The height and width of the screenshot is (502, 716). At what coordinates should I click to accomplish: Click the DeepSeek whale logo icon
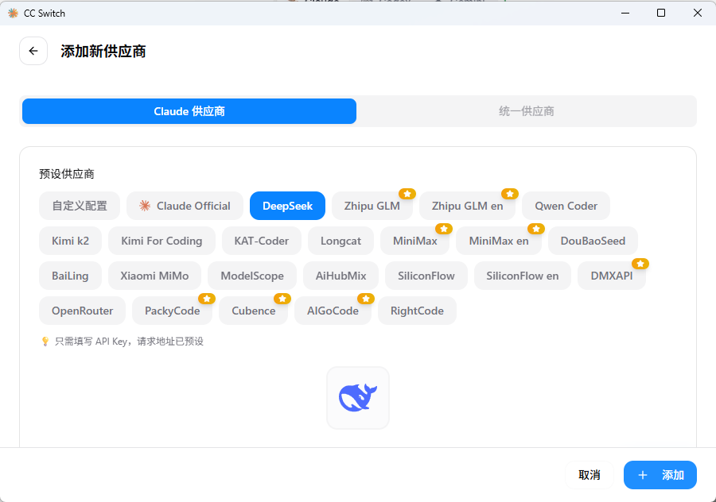pos(358,397)
